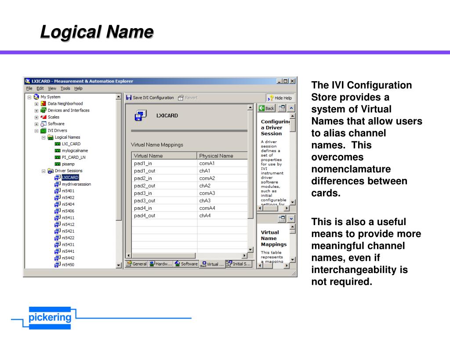Click the Back arrow in help pane

(261, 108)
